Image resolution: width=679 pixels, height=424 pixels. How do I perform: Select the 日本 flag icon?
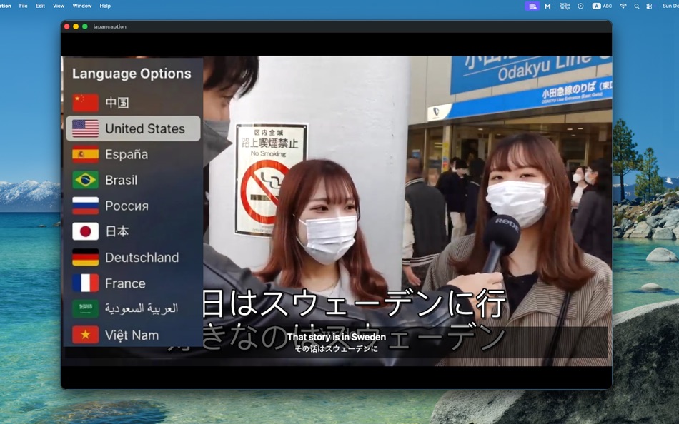tap(86, 231)
